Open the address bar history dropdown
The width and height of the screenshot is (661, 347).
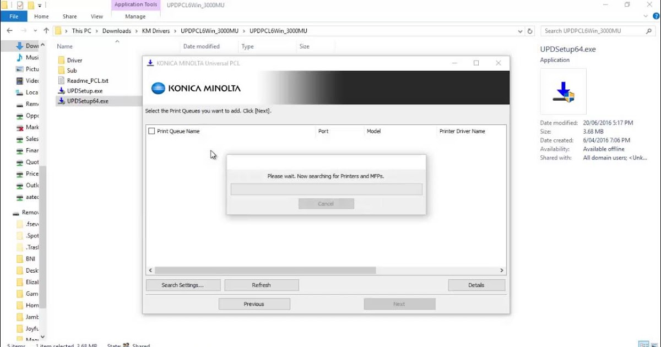tap(521, 31)
